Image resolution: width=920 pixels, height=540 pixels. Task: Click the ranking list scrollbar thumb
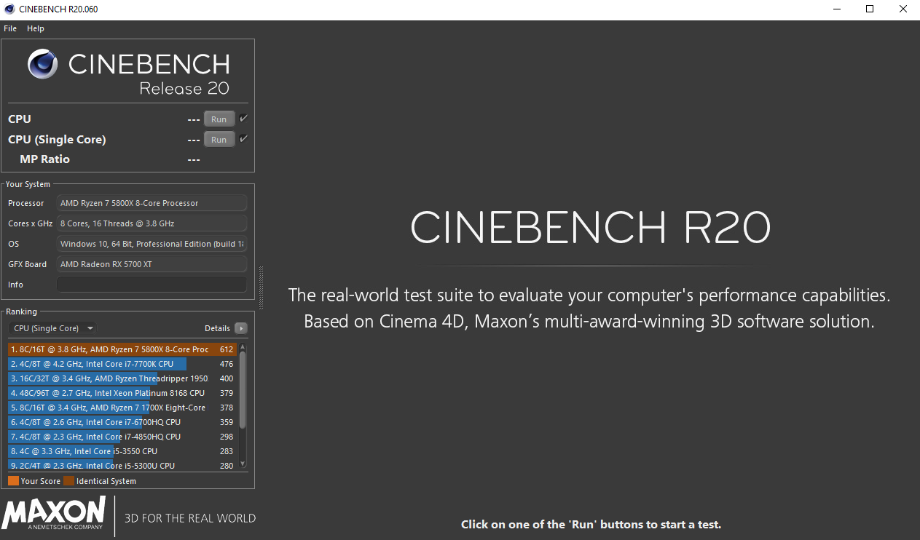(x=243, y=390)
